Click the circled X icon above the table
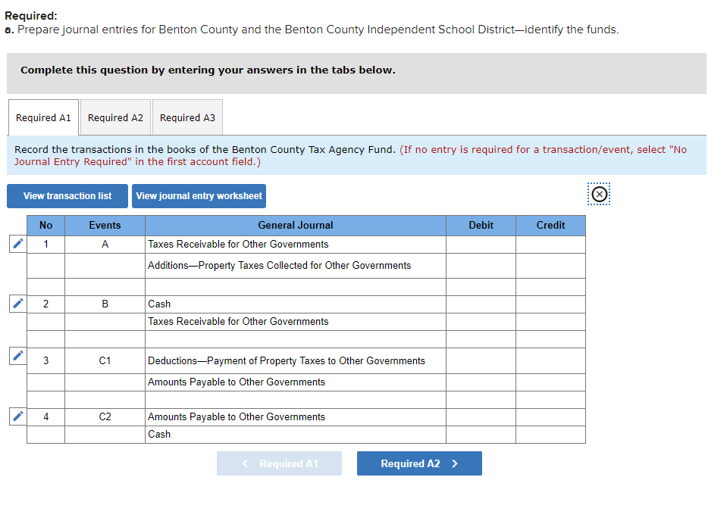Viewport: 727px width, 527px height. (598, 195)
